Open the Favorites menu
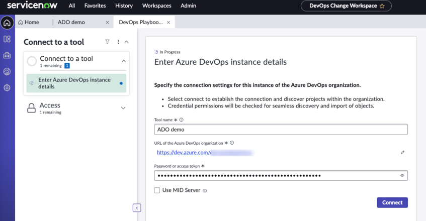This screenshot has width=426, height=221. pyautogui.click(x=95, y=6)
